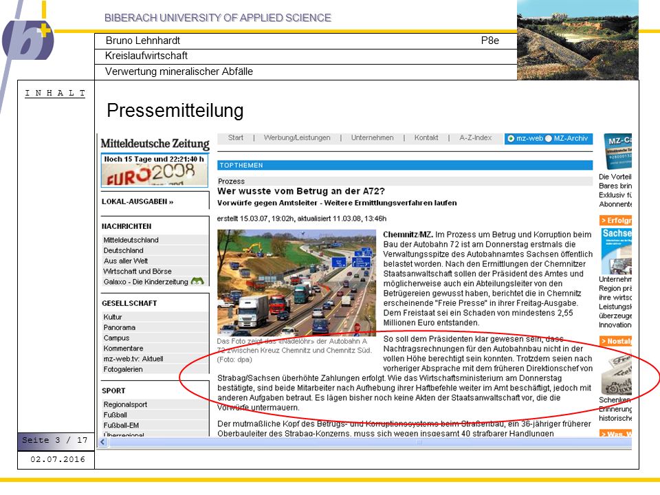Click the author name 'Bruno Lehnhardt'
660x495 pixels.
click(143, 41)
